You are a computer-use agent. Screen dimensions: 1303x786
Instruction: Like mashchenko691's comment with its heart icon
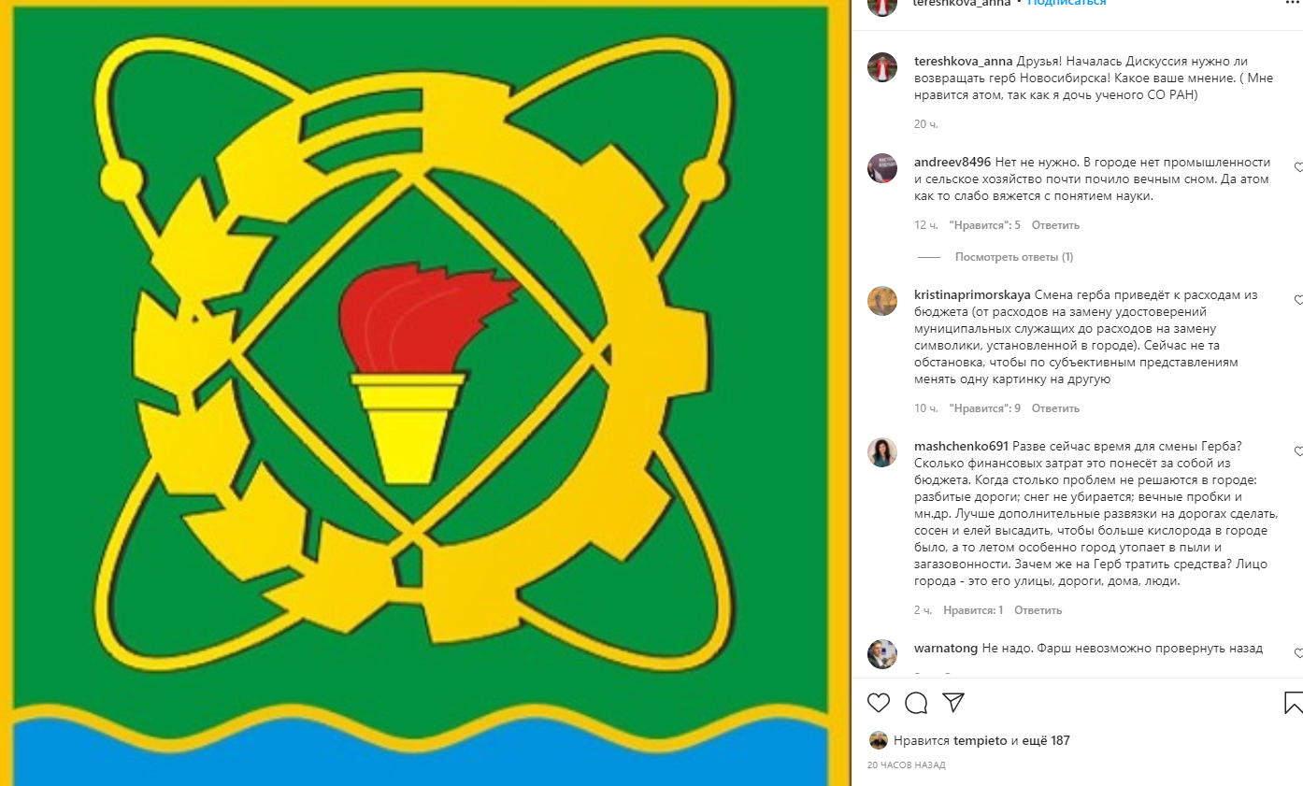(x=1298, y=451)
